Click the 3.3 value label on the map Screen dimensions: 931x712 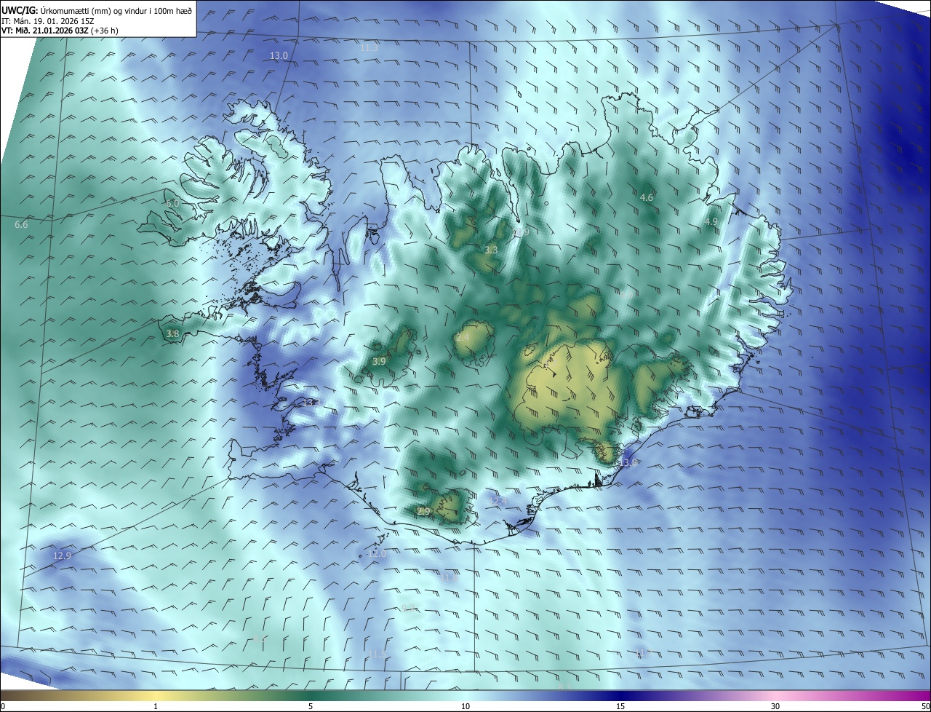point(491,250)
